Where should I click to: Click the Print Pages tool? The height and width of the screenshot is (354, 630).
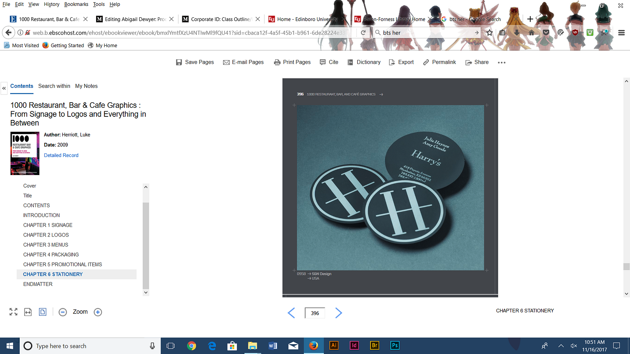(292, 62)
